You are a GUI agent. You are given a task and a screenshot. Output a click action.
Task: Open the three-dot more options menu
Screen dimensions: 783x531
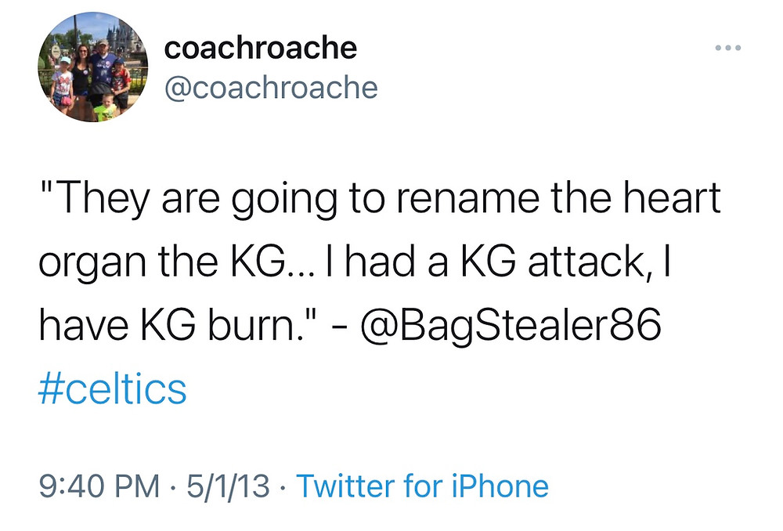[727, 48]
